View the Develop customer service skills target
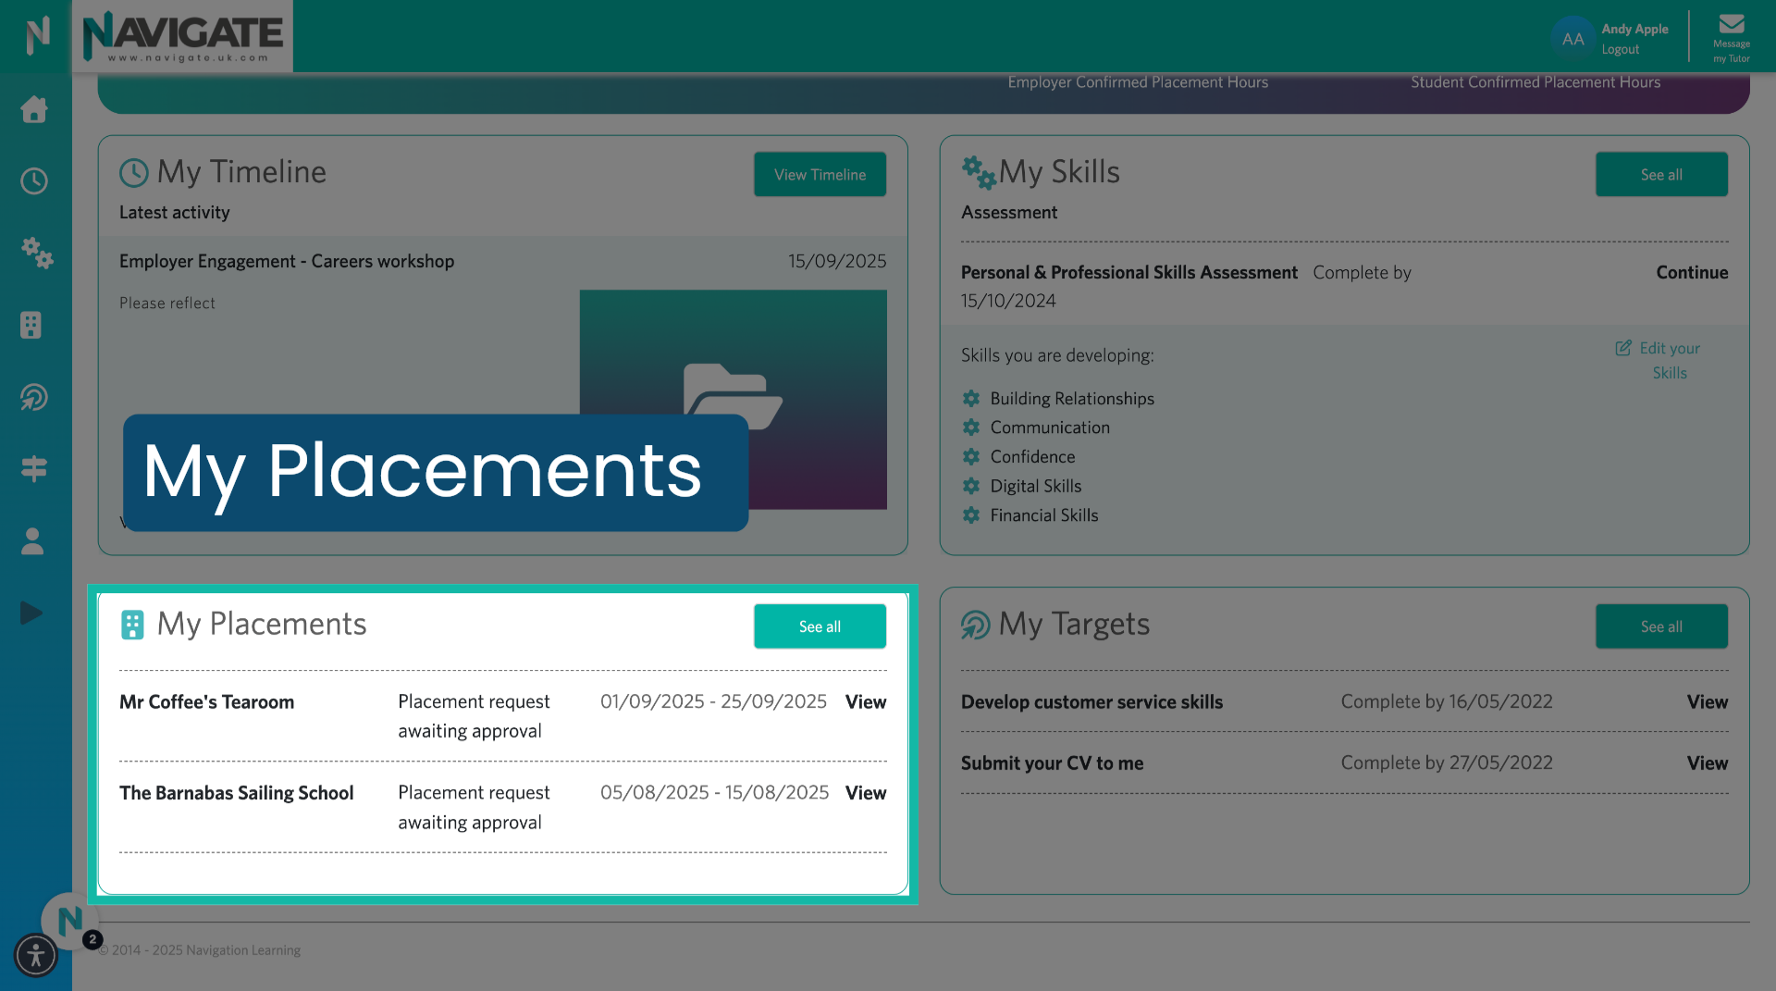 tap(1708, 701)
